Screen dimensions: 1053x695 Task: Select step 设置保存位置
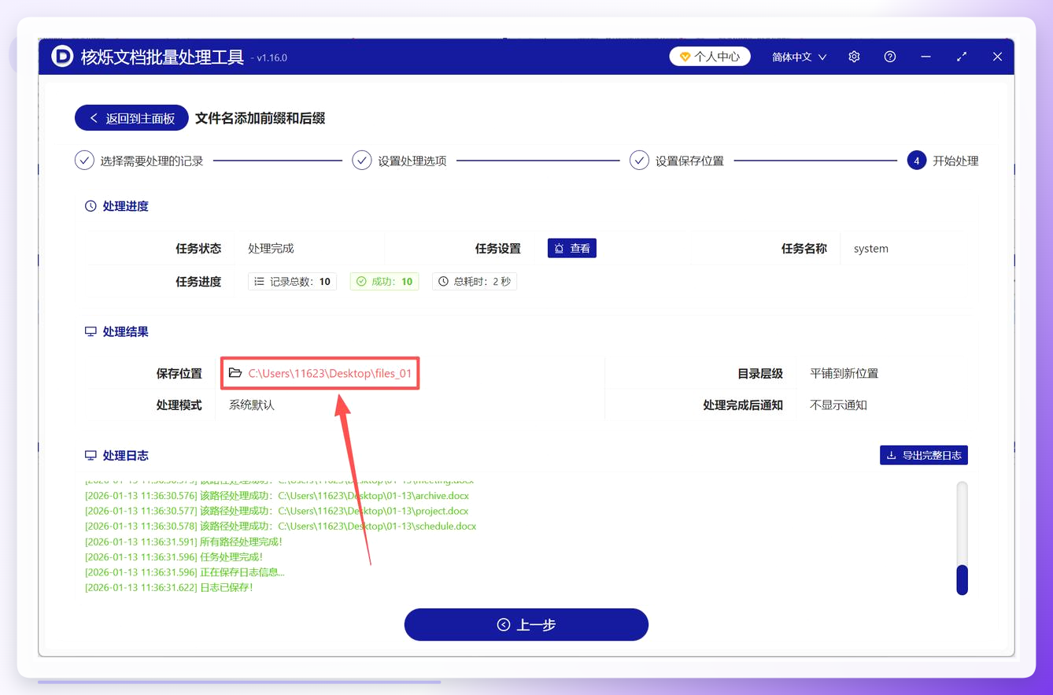(x=677, y=161)
